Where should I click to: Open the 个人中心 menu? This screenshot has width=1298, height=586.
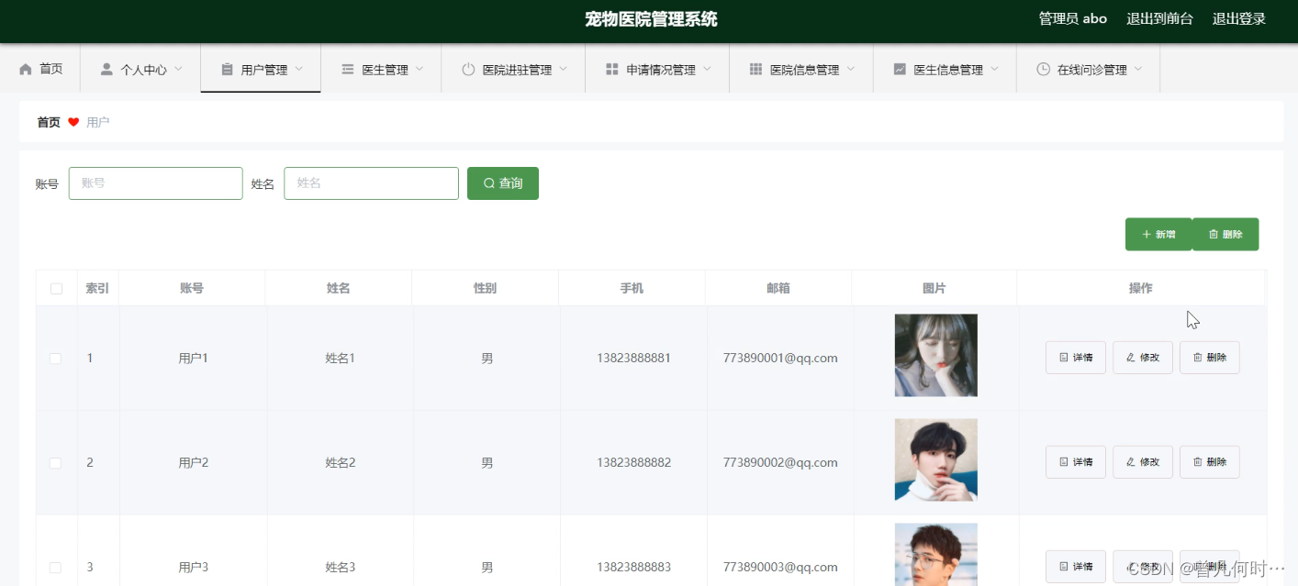tap(140, 69)
